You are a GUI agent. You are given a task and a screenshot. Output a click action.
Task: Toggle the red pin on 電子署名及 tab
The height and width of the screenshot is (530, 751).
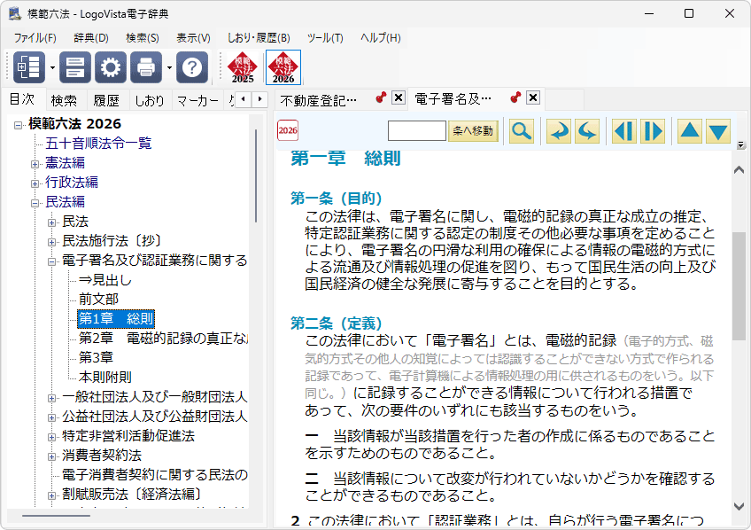[x=515, y=98]
